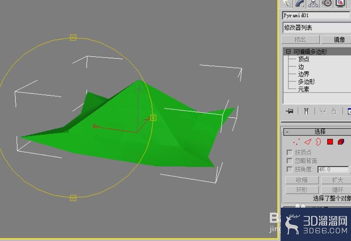Collapse the 可编辑多边形 stack entry
This screenshot has width=351, height=241.
tap(288, 52)
